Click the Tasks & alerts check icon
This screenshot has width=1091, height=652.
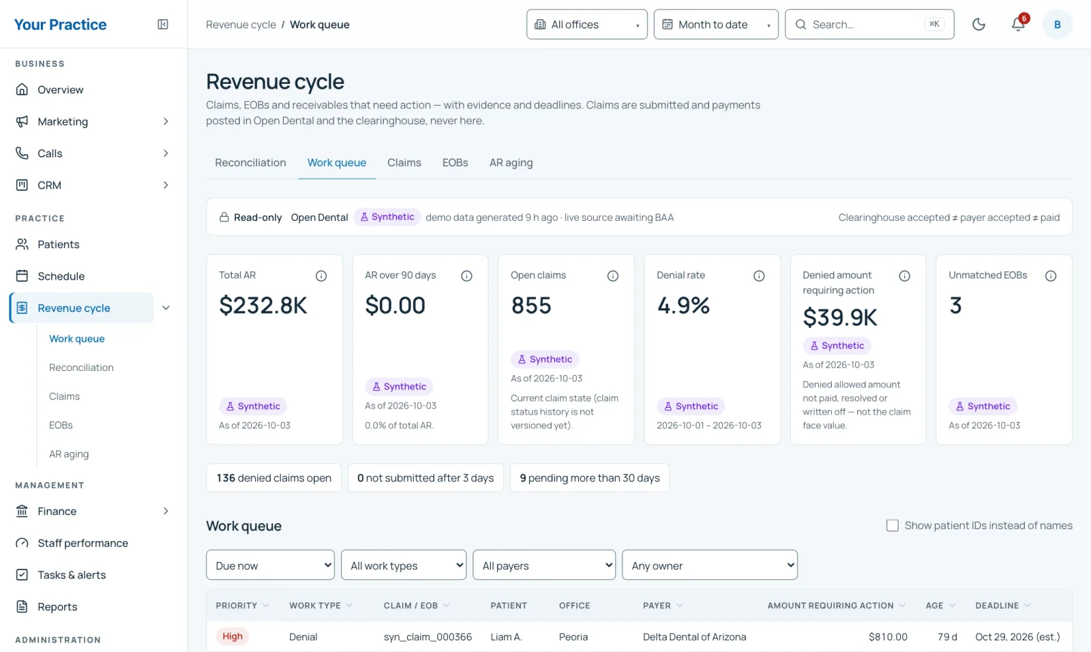pyautogui.click(x=23, y=575)
